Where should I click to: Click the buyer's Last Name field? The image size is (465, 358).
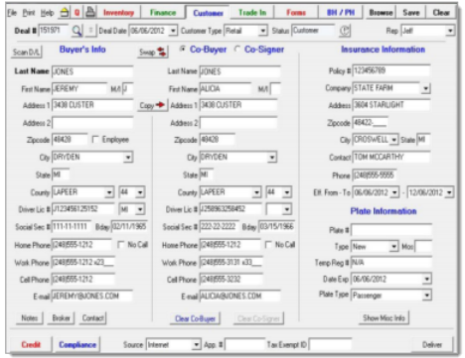pyautogui.click(x=92, y=71)
